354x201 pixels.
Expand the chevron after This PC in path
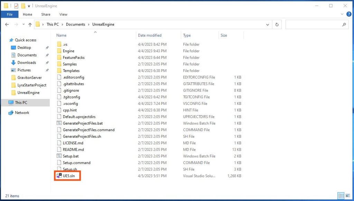(62, 25)
